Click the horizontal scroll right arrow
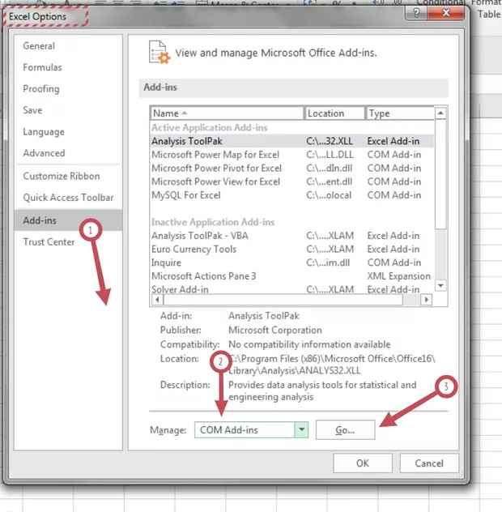The image size is (502, 512). [426, 300]
